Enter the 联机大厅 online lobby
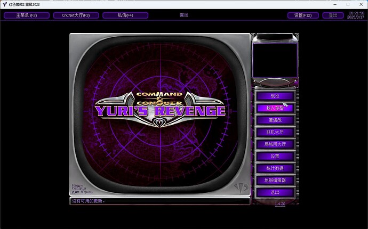Viewport: 368px width, 229px height. pos(275,132)
